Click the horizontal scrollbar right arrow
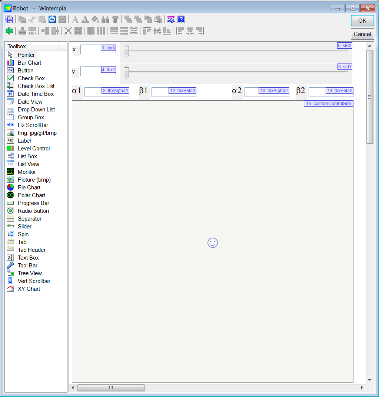This screenshot has width=379, height=397. [362, 388]
